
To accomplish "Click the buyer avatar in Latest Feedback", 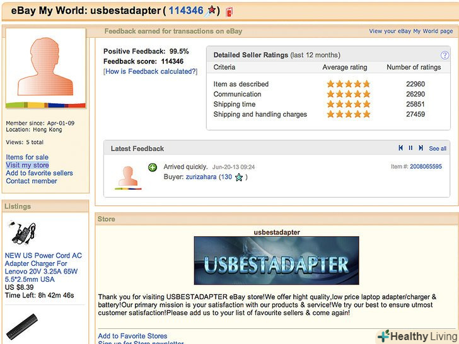I will [128, 178].
